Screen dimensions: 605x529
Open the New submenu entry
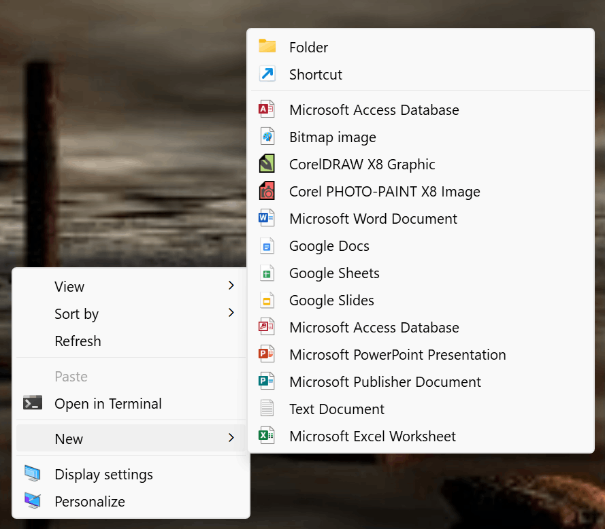click(131, 439)
